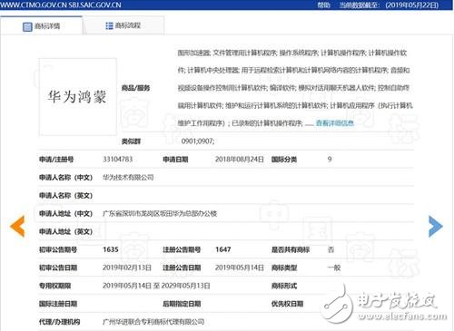The width and height of the screenshot is (454, 331).
Task: Click the 商标详情 tab icon
Action: click(x=27, y=26)
